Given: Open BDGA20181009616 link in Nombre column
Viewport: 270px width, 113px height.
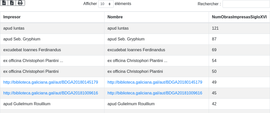Looking at the screenshot, I should pyautogui.click(x=155, y=93).
